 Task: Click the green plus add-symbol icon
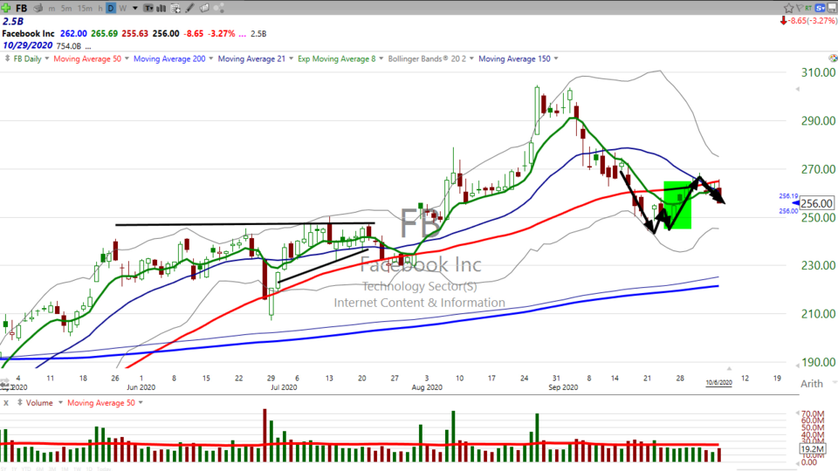pyautogui.click(x=6, y=8)
